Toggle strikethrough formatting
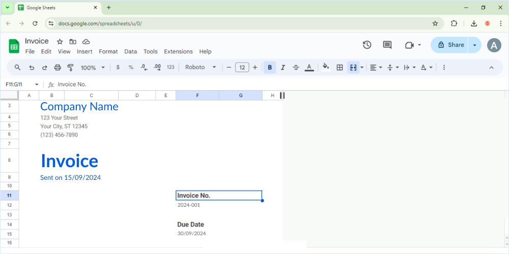 click(296, 68)
